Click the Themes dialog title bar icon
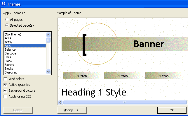The height and width of the screenshot is (116, 188). pyautogui.click(x=4, y=4)
